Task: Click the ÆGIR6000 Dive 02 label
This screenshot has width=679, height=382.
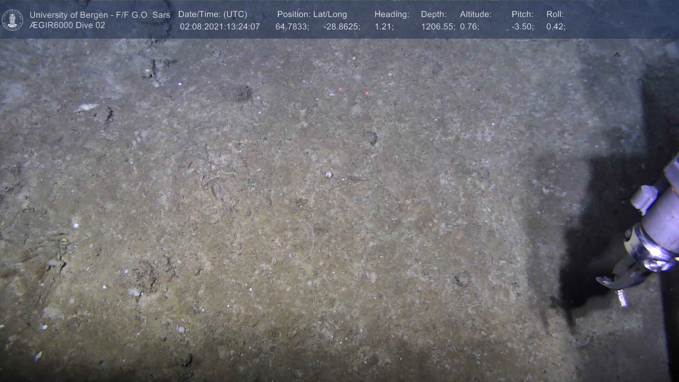Action: (67, 25)
